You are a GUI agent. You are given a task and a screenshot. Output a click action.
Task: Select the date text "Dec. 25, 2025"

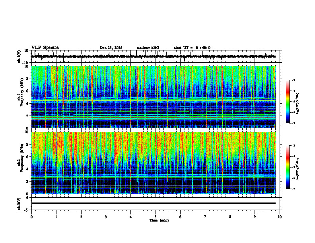[111, 48]
